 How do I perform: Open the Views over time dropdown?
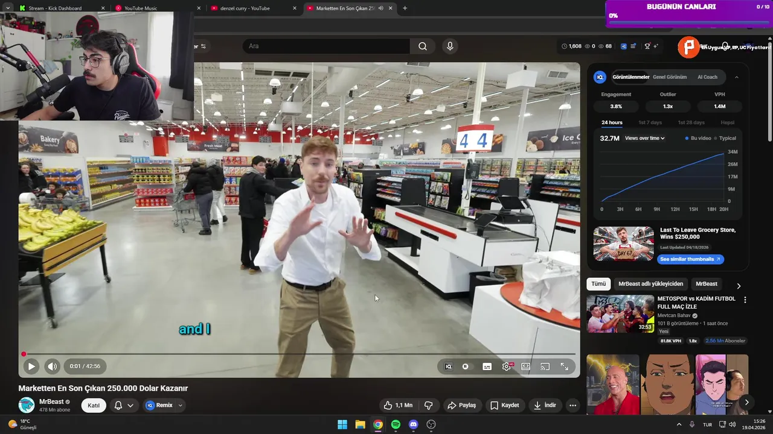[644, 138]
